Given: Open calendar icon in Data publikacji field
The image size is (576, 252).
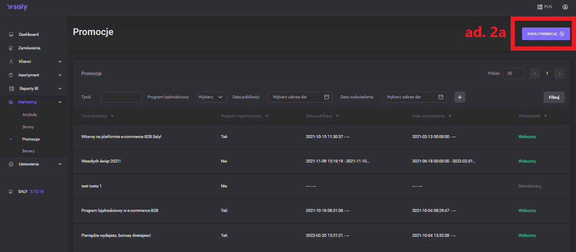Looking at the screenshot, I should [x=326, y=97].
